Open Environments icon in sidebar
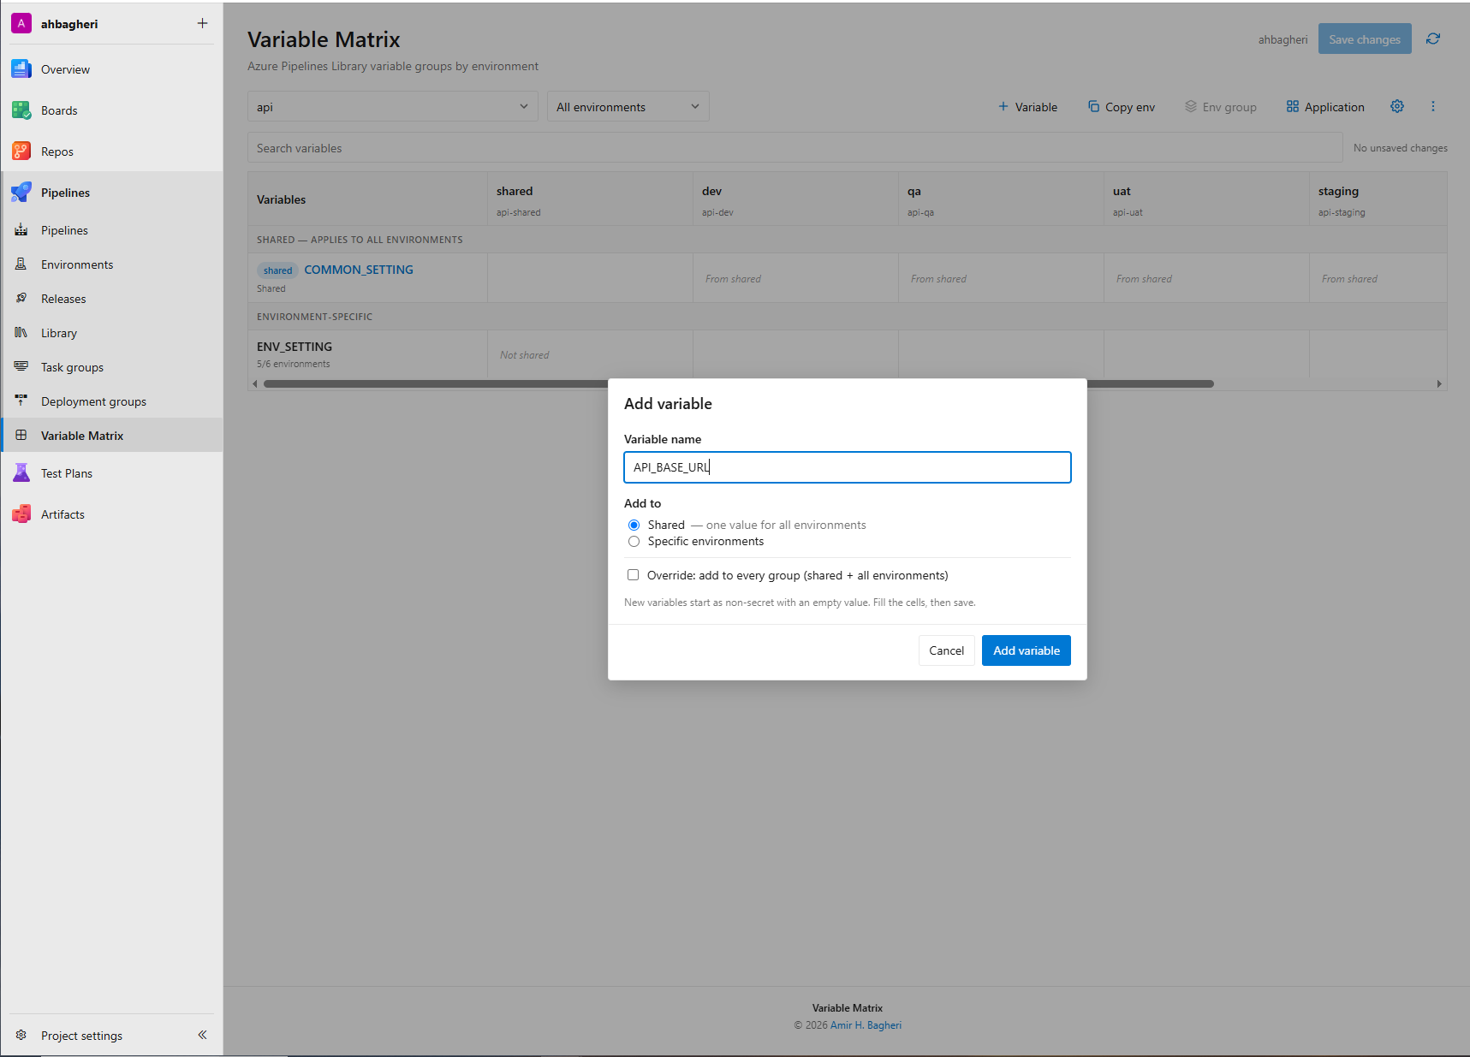The width and height of the screenshot is (1470, 1057). pyautogui.click(x=21, y=264)
